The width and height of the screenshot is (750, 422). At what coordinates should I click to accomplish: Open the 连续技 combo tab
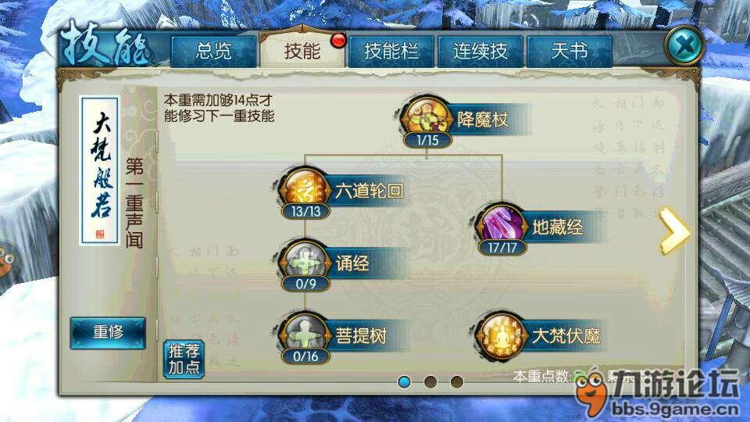point(480,52)
